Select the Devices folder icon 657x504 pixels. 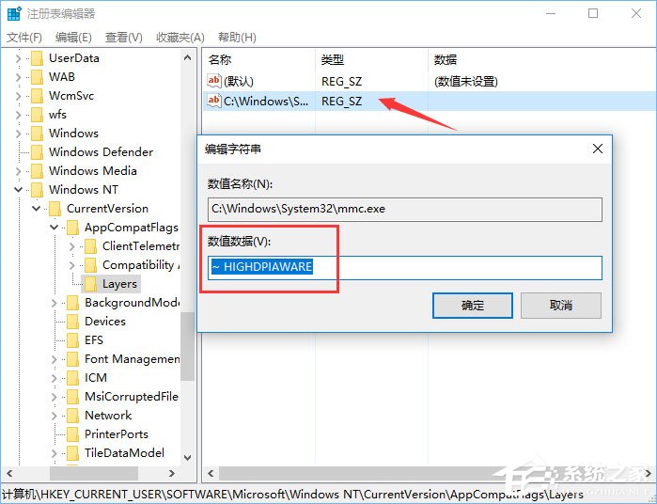tap(73, 322)
